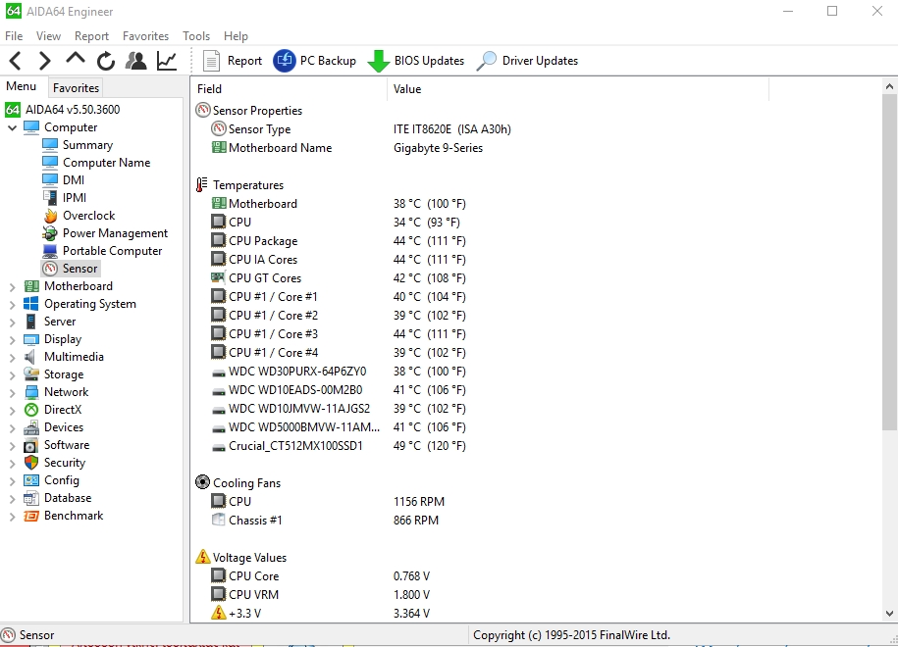Switch to the Menu tab
Image resolution: width=898 pixels, height=647 pixels.
point(22,86)
